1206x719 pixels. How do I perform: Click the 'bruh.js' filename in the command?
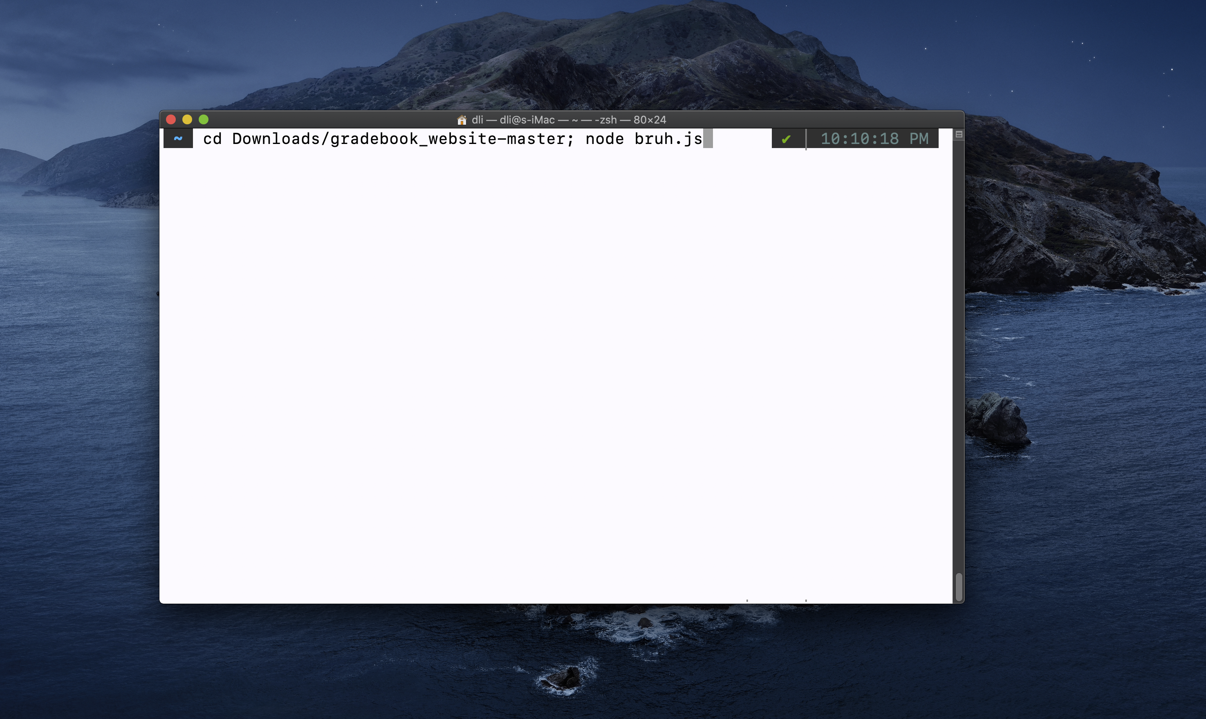(668, 139)
